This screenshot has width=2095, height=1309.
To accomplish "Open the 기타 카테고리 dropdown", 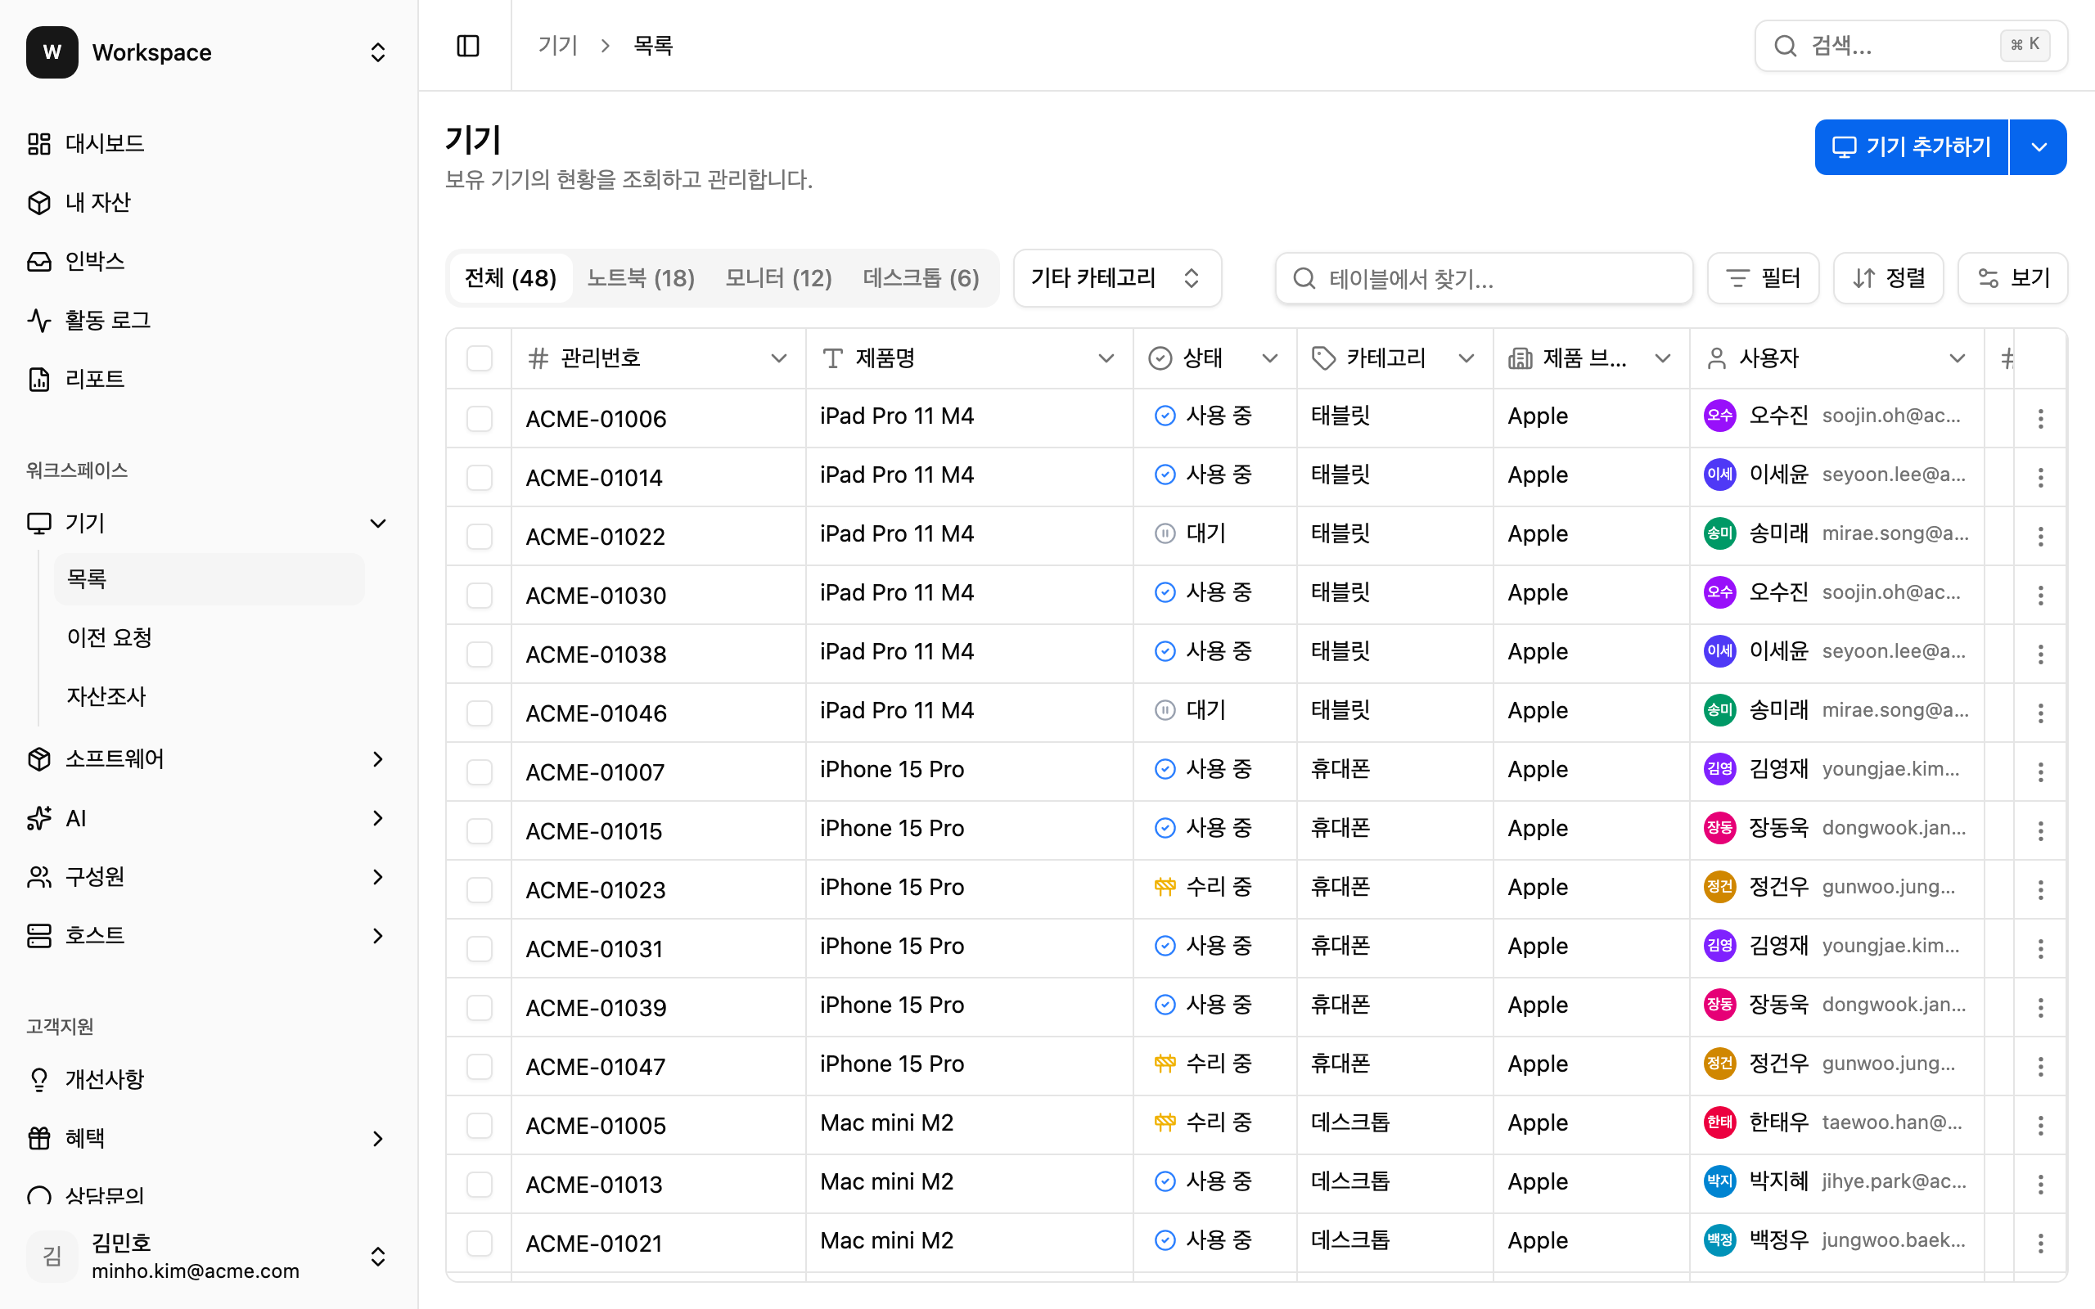I will click(1117, 278).
